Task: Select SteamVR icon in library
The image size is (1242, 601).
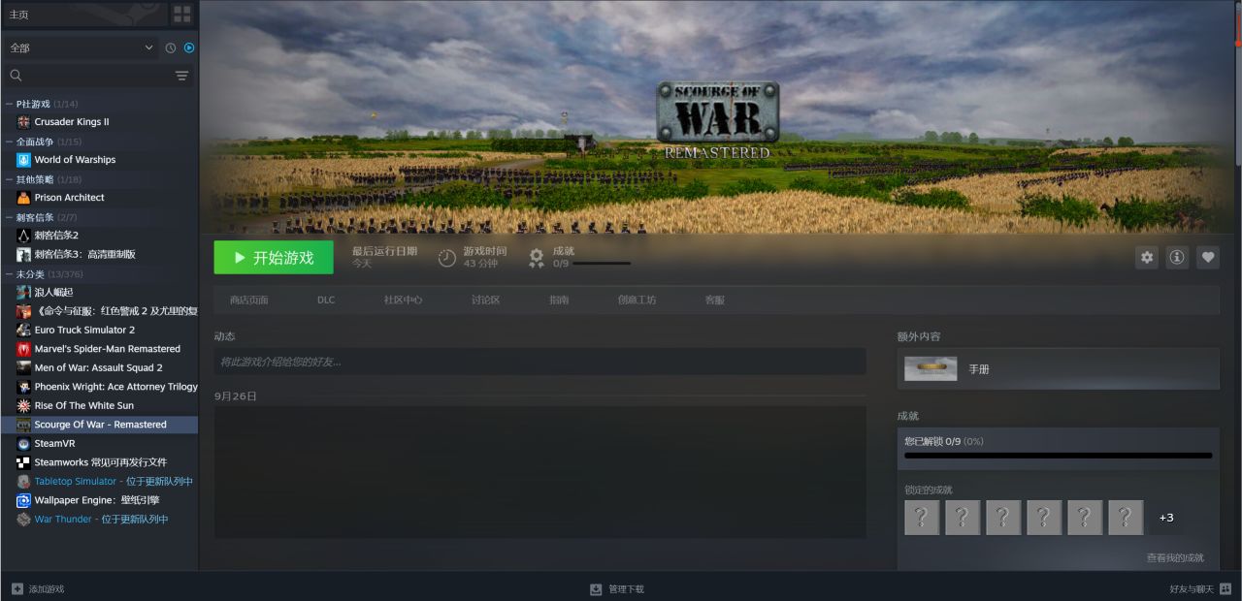Action: [x=24, y=443]
